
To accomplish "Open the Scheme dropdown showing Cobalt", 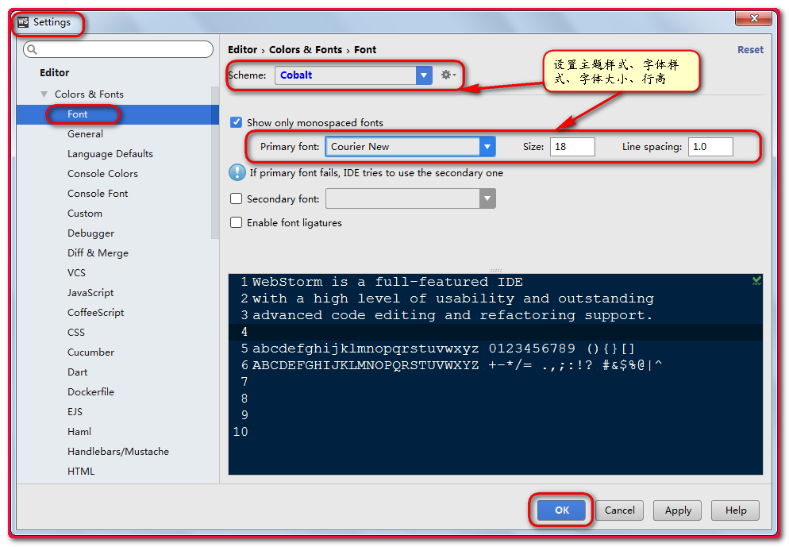I will coord(353,75).
